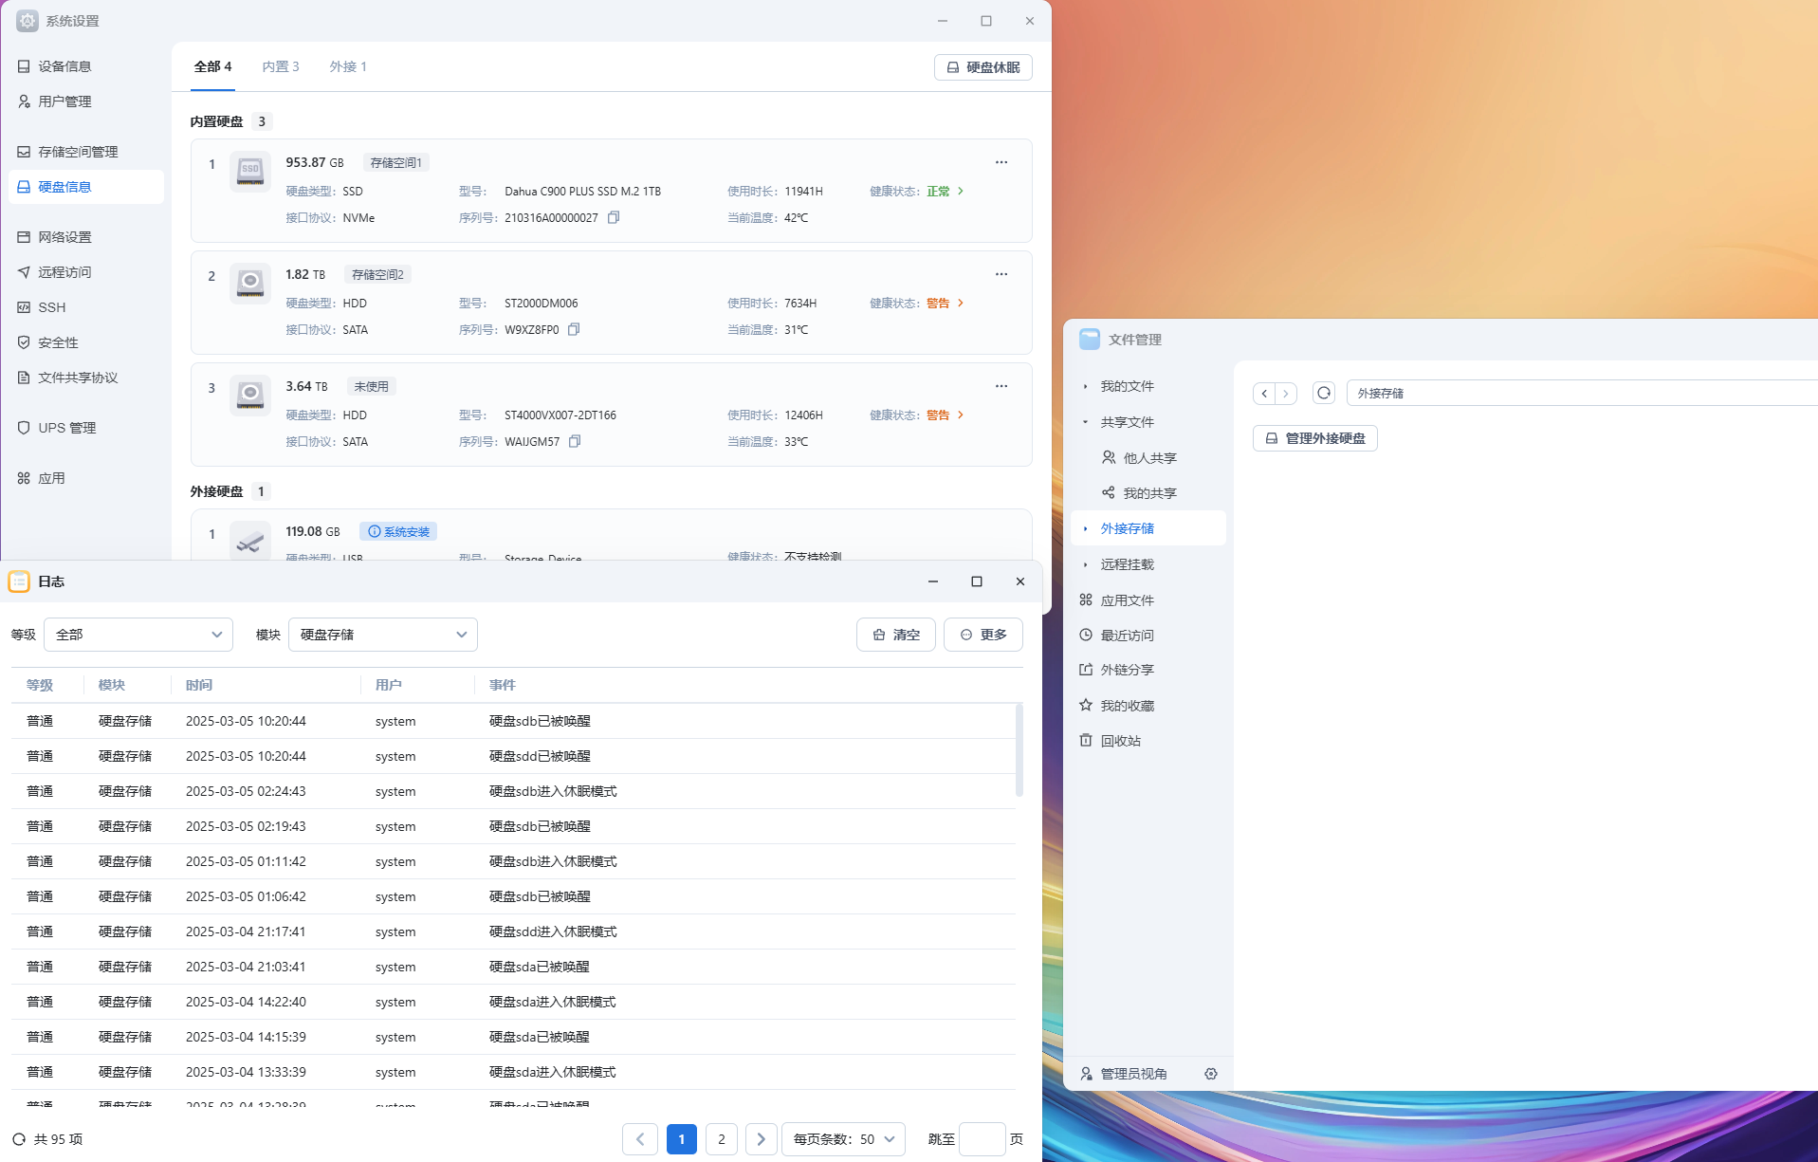Image resolution: width=1818 pixels, height=1162 pixels.
Task: Open more options for the 3.64 TB disk
Action: pyautogui.click(x=1001, y=386)
